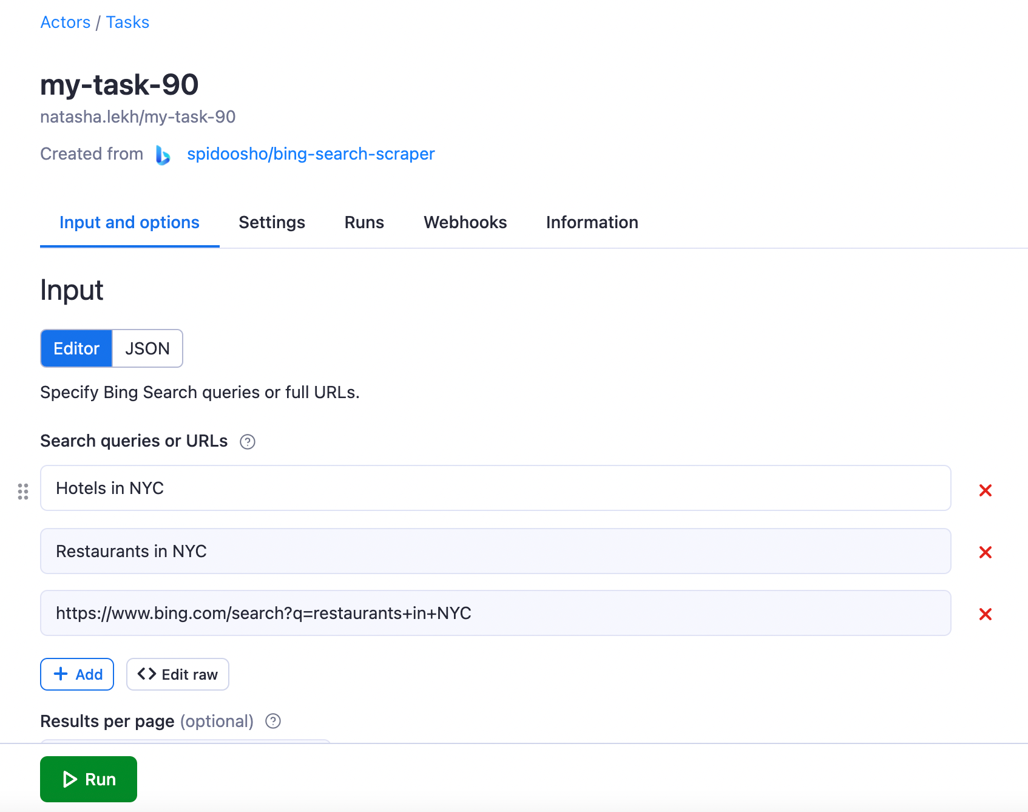The width and height of the screenshot is (1028, 812).
Task: Focus the Restaurants in NYC query field
Action: (x=495, y=551)
